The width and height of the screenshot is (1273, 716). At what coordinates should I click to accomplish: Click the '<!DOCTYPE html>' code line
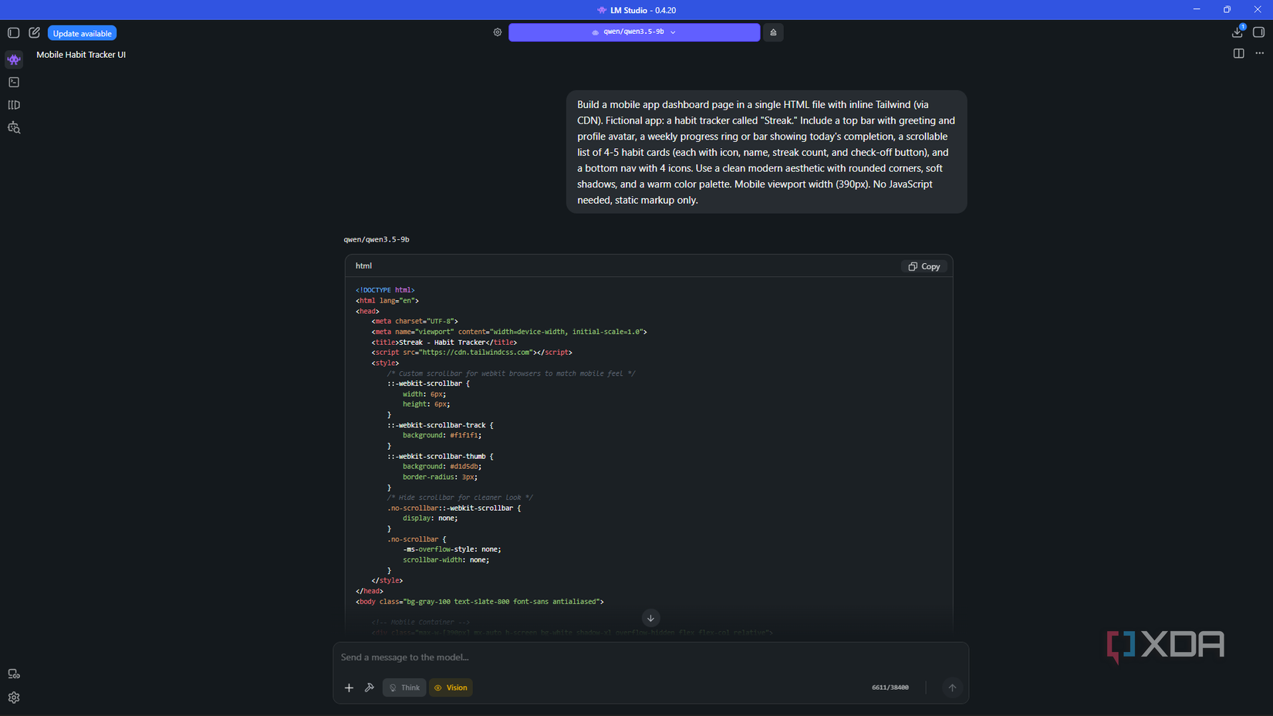pyautogui.click(x=385, y=291)
